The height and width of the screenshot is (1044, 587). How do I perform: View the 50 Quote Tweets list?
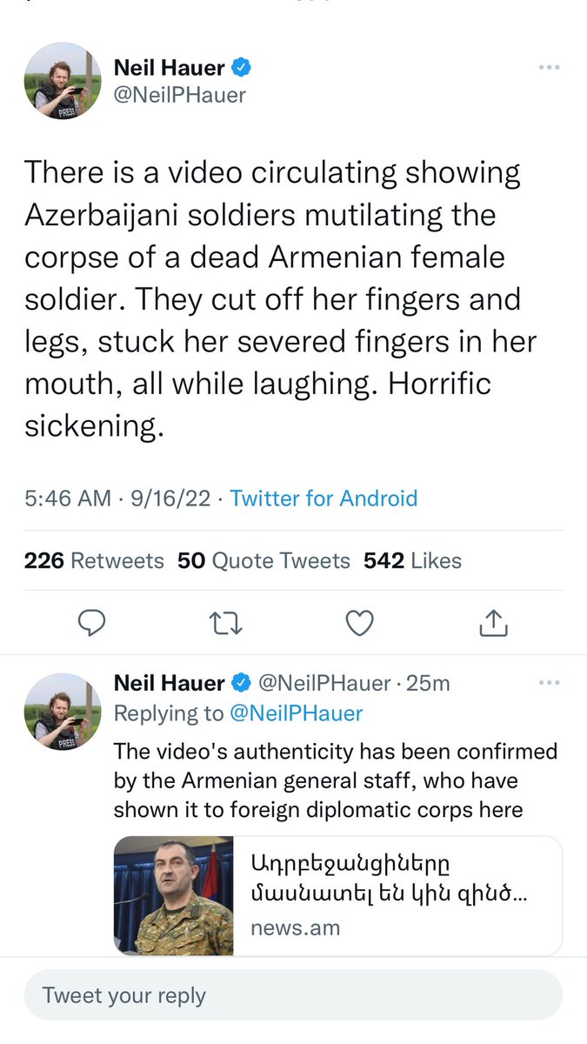click(263, 561)
